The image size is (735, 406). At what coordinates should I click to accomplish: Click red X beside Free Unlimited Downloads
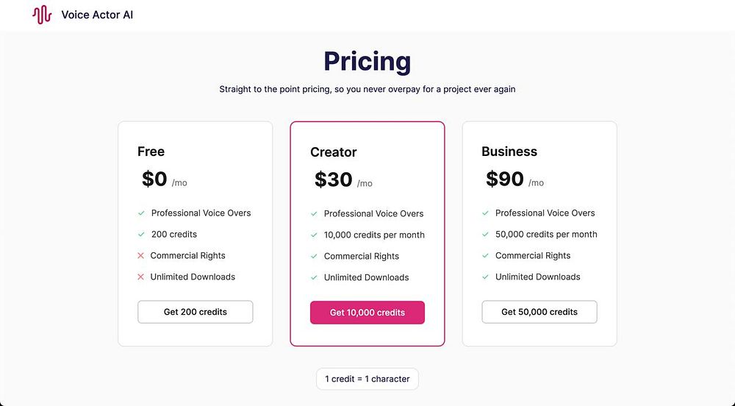click(x=141, y=277)
